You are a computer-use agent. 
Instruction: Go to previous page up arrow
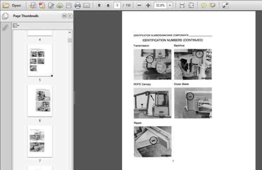[x=99, y=5]
